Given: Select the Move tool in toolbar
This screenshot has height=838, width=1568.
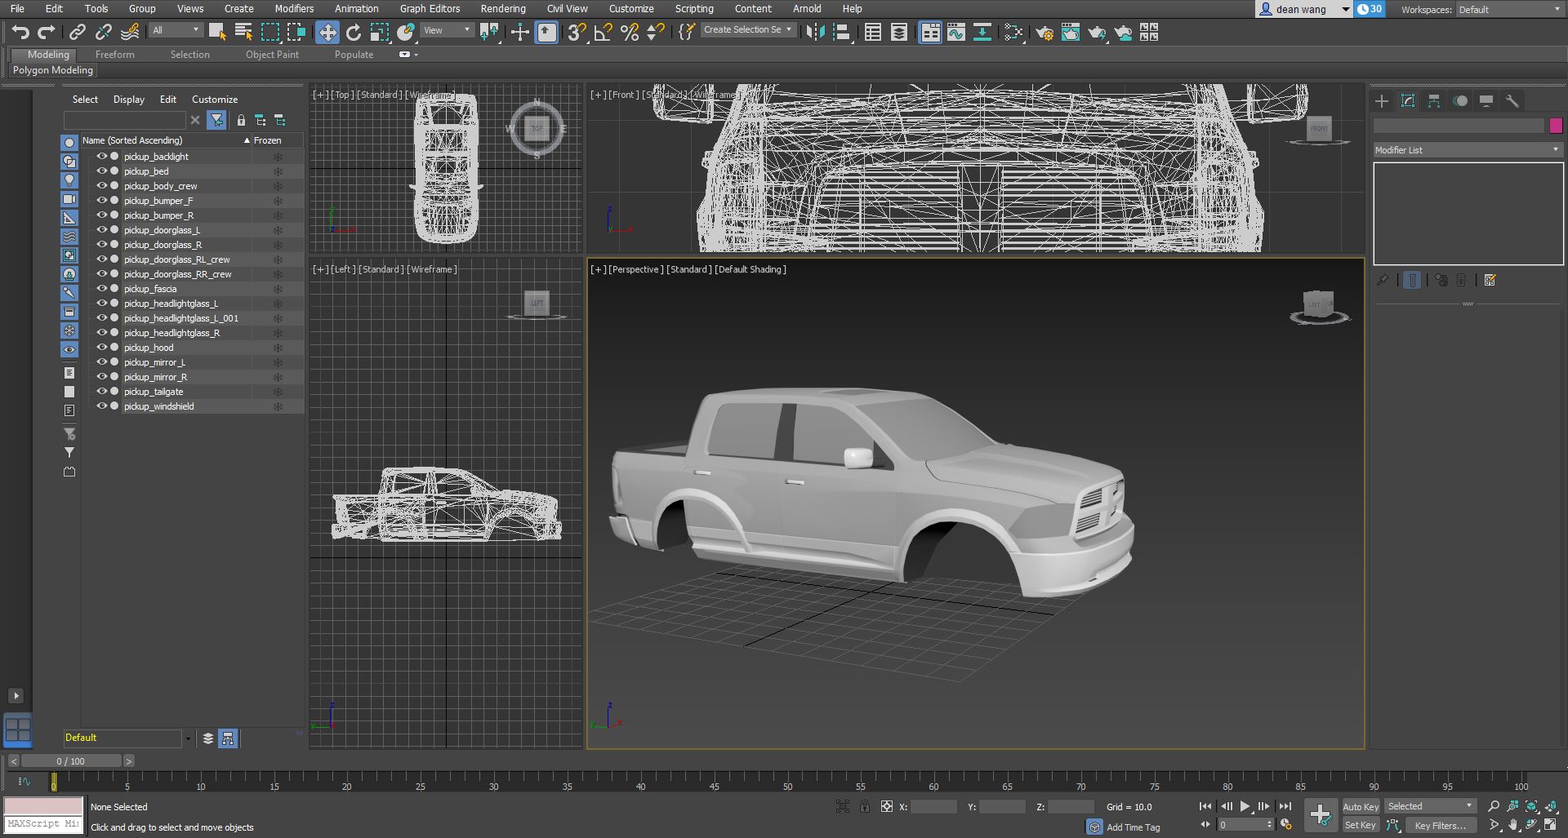Looking at the screenshot, I should (x=327, y=32).
